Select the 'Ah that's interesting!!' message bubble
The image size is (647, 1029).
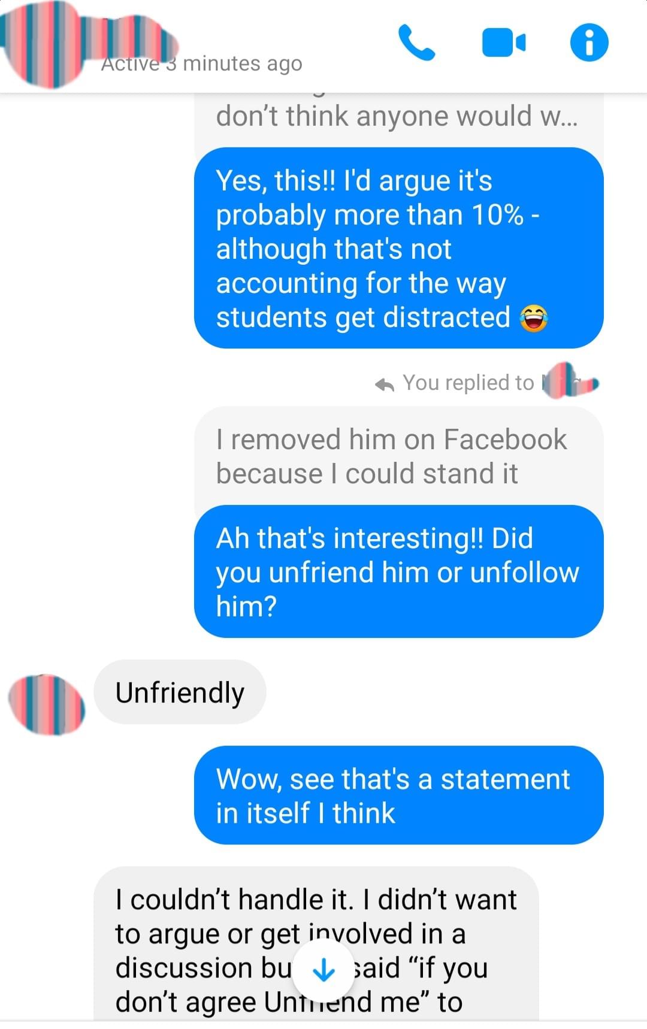tap(398, 571)
